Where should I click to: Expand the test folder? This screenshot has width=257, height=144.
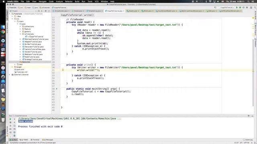pos(15,64)
